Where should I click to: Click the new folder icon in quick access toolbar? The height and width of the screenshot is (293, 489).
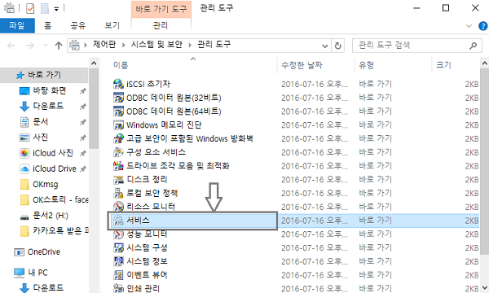pyautogui.click(x=45, y=8)
